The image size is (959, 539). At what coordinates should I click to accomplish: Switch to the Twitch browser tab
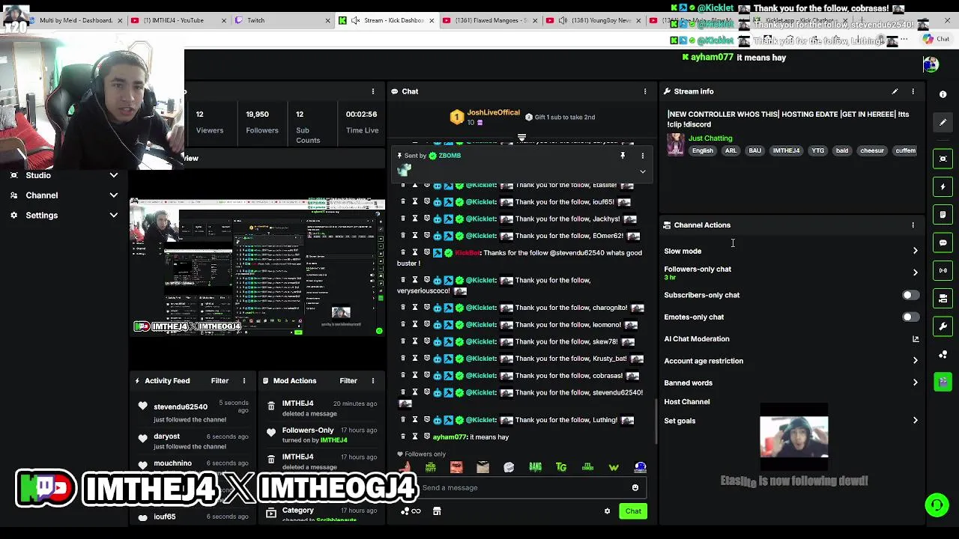[x=281, y=20]
